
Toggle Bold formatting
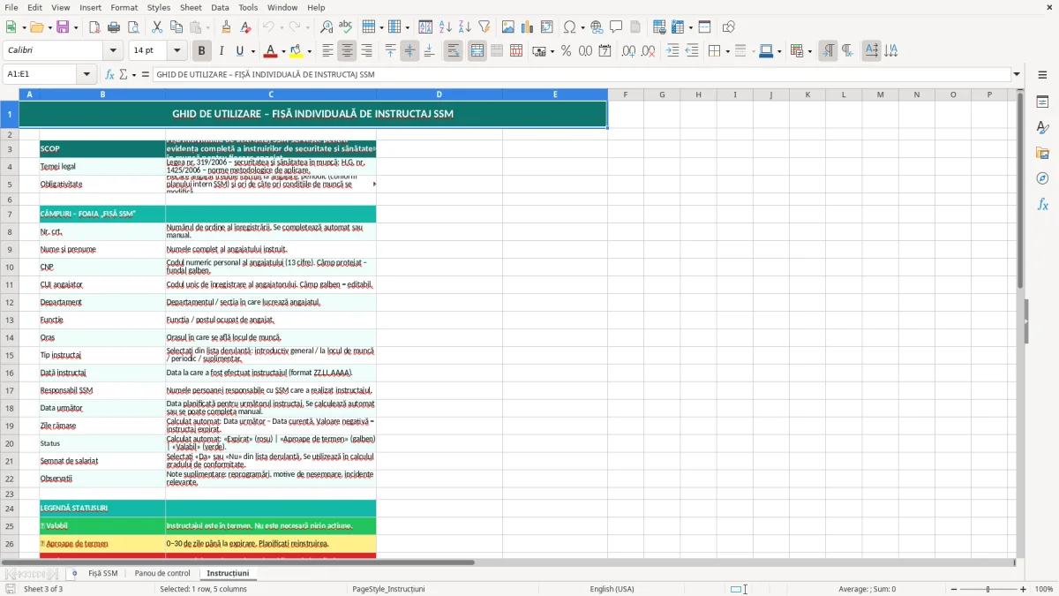pos(201,51)
